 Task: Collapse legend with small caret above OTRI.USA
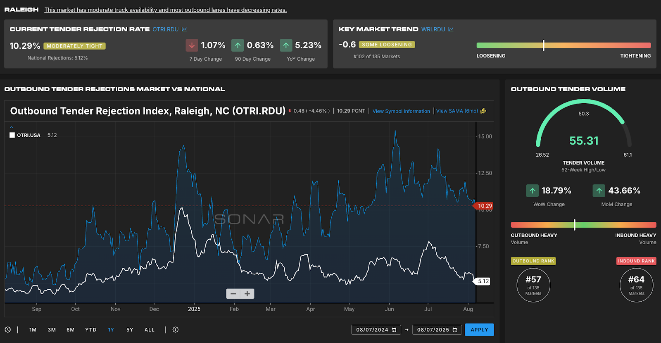(x=12, y=127)
